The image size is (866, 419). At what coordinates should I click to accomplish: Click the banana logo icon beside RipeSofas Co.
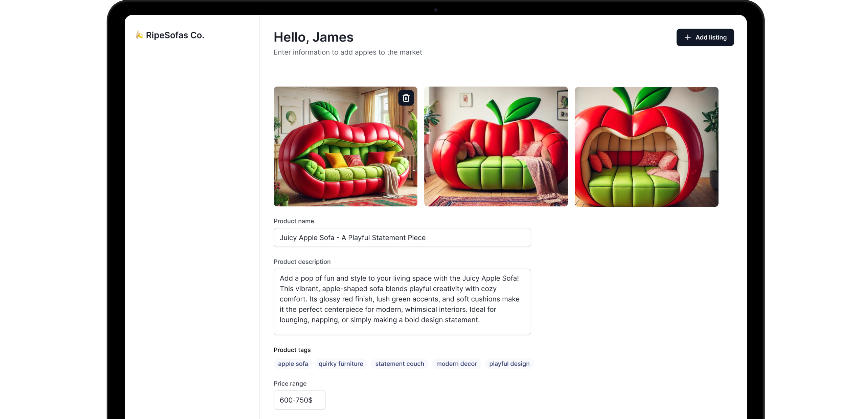(x=139, y=35)
